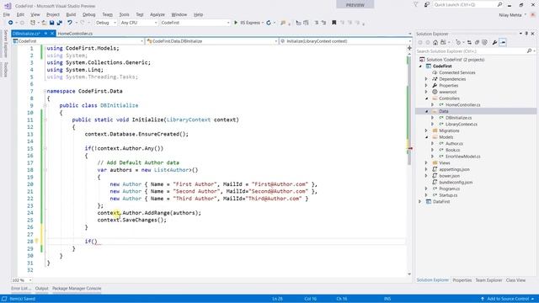
Task: Click the Find in Files toolbar icon
Action: [283, 23]
